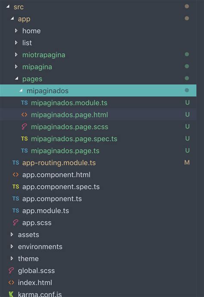Click the HTML icon next to index.html
The image size is (204, 297).
pos(11,283)
